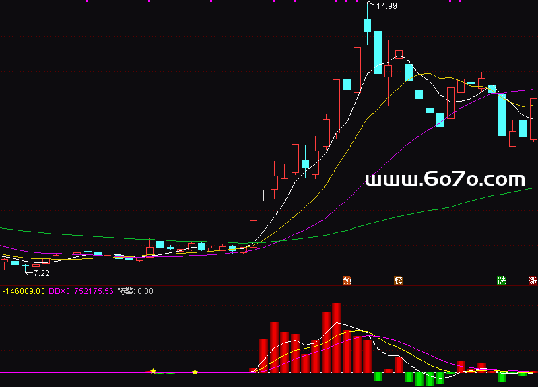
Task: Click the yellow -146809.03 indicator value
Action: coord(24,291)
